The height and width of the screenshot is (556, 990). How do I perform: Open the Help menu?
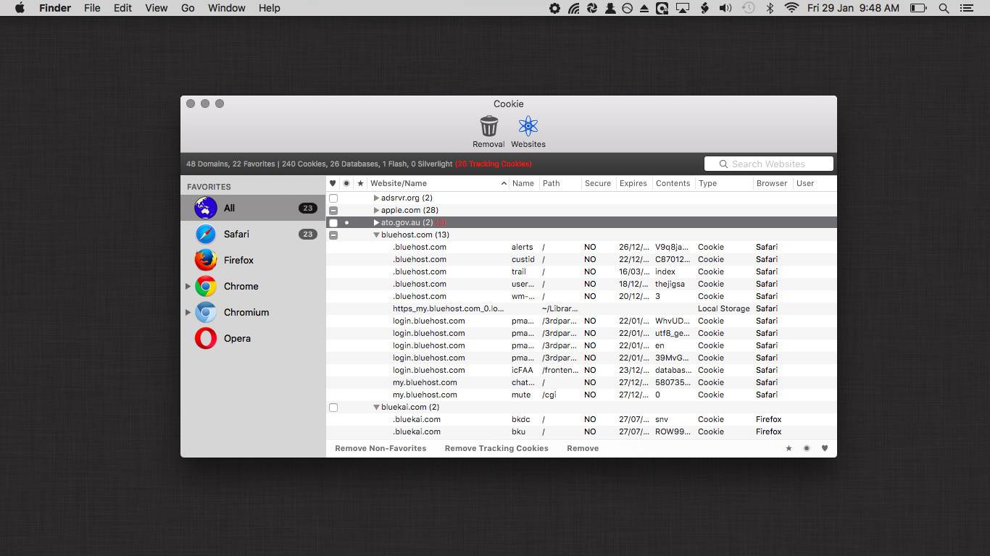point(270,8)
